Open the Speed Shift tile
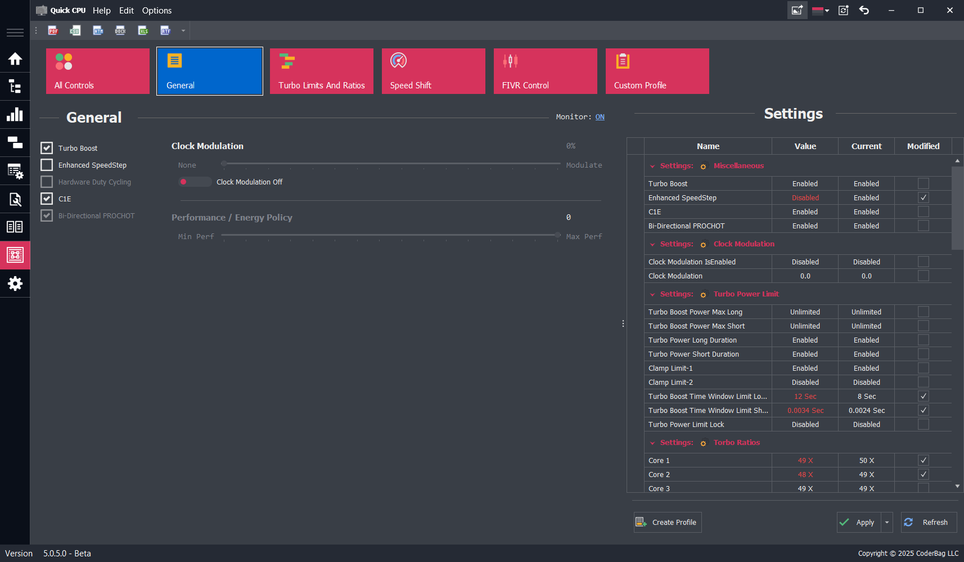Viewport: 964px width, 562px height. (434, 71)
